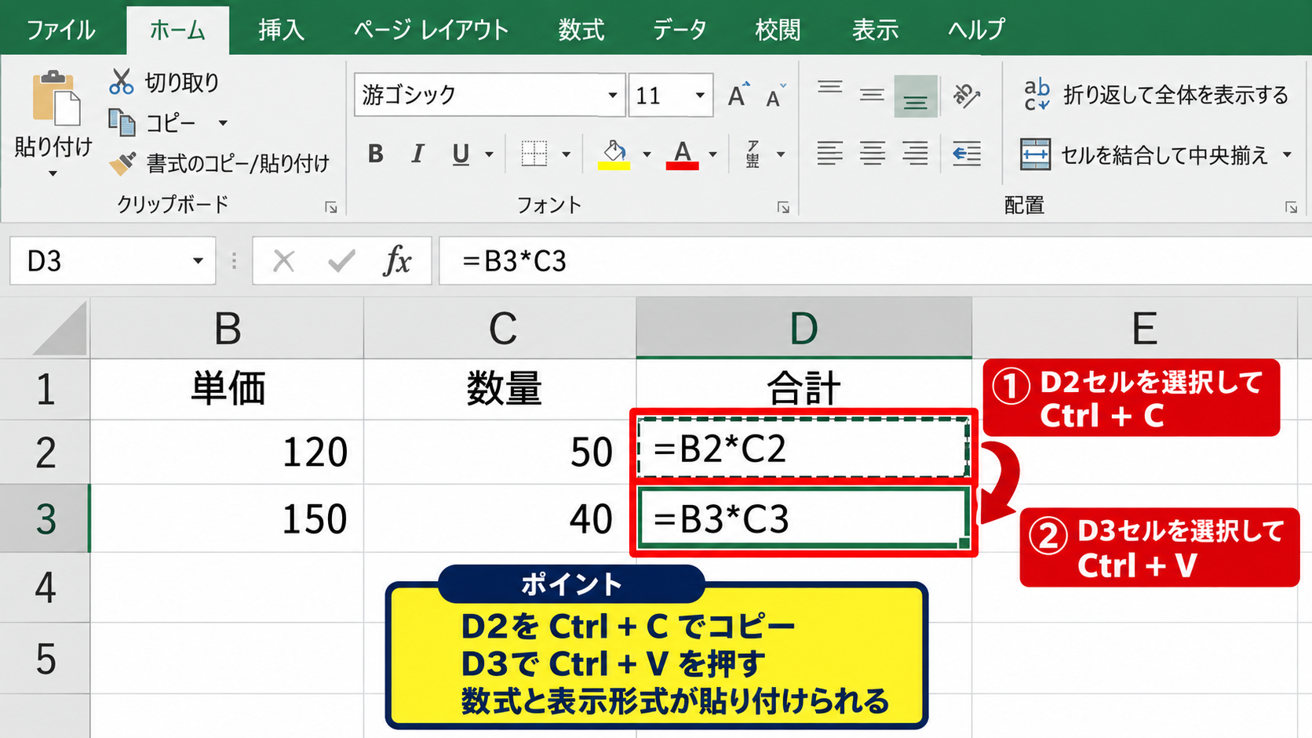Click セルを結合して中央揃え merge button
The width and height of the screenshot is (1312, 738).
pos(1145,155)
